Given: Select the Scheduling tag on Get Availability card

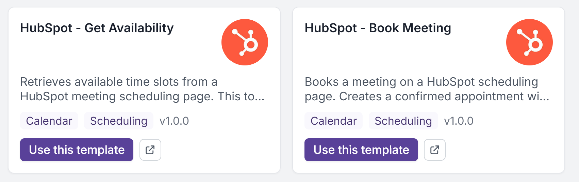Looking at the screenshot, I should pos(119,121).
